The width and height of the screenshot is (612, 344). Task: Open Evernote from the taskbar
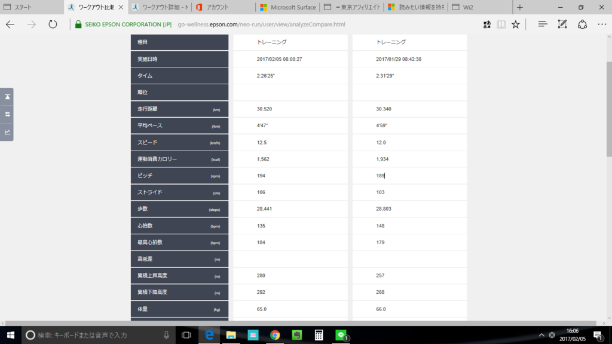click(296, 335)
